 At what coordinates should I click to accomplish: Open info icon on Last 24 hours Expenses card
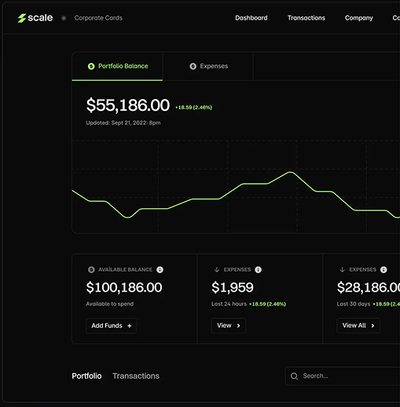click(x=258, y=269)
